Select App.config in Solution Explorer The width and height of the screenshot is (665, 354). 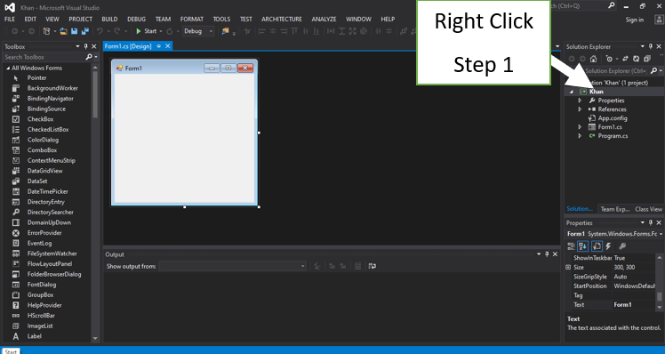(613, 118)
